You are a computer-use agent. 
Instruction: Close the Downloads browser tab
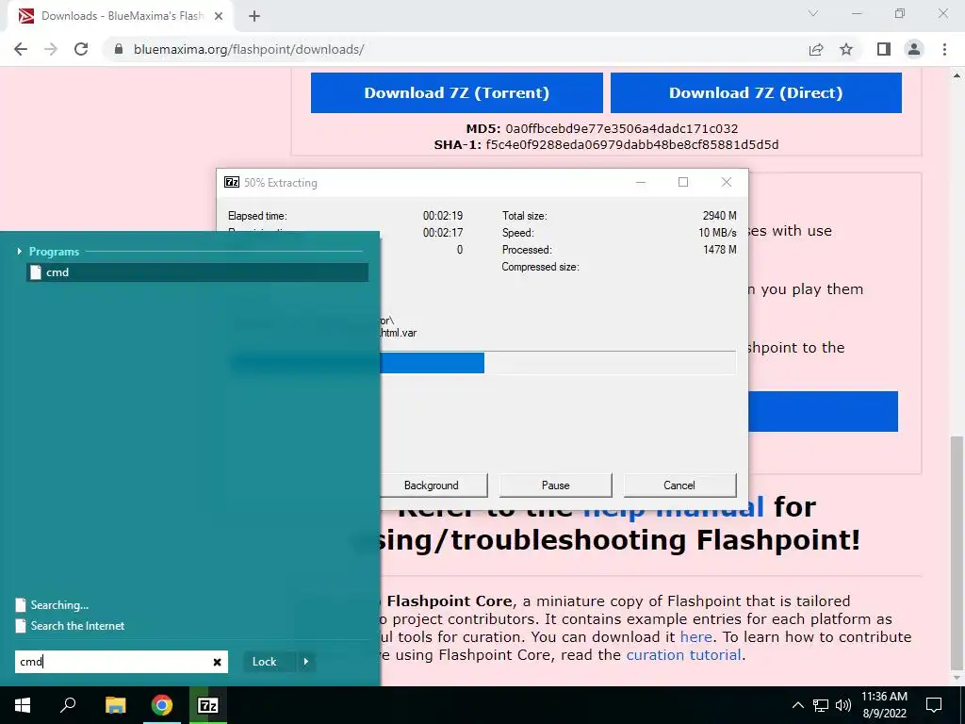[x=219, y=16]
